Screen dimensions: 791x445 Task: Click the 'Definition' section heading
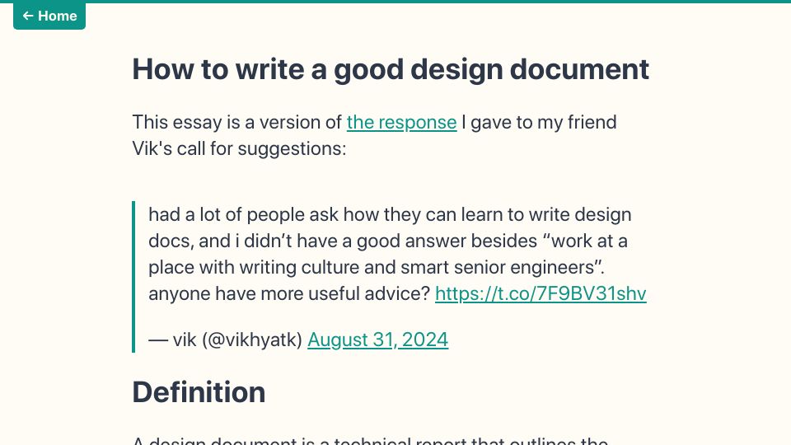199,392
